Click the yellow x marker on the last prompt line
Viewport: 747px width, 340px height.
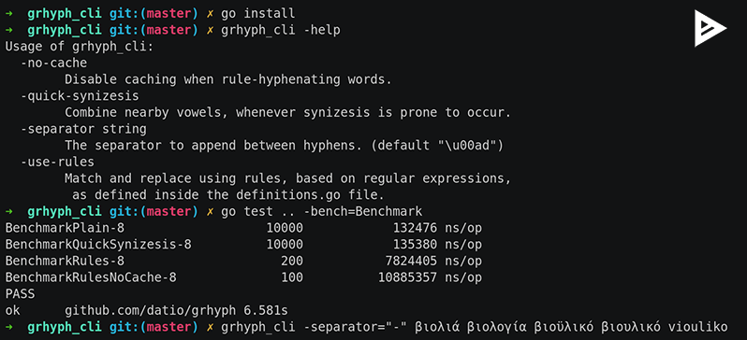click(x=210, y=327)
